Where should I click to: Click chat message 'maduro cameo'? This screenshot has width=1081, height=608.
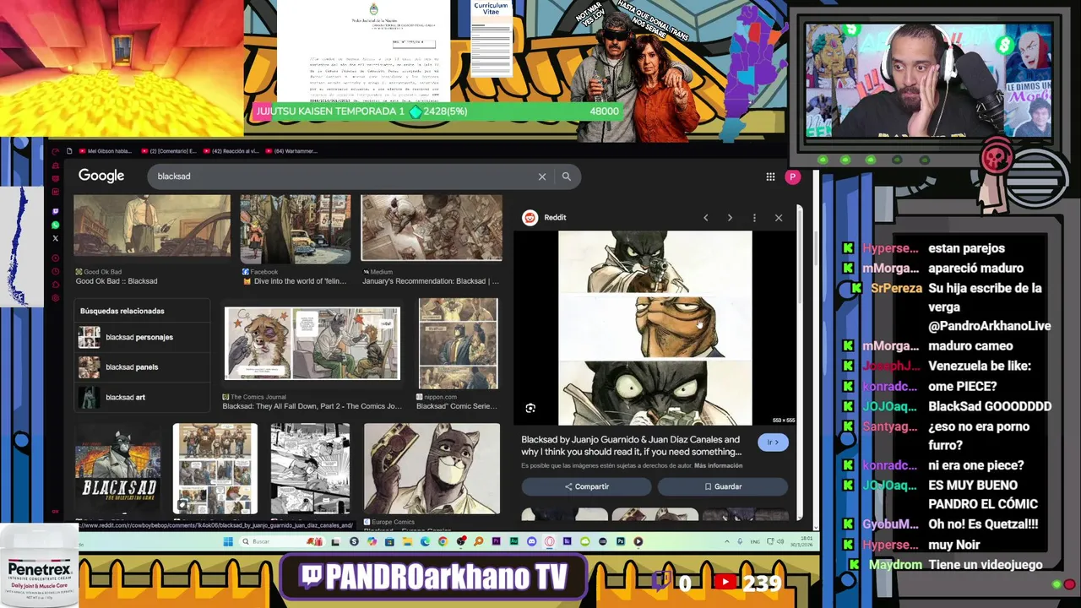972,346
